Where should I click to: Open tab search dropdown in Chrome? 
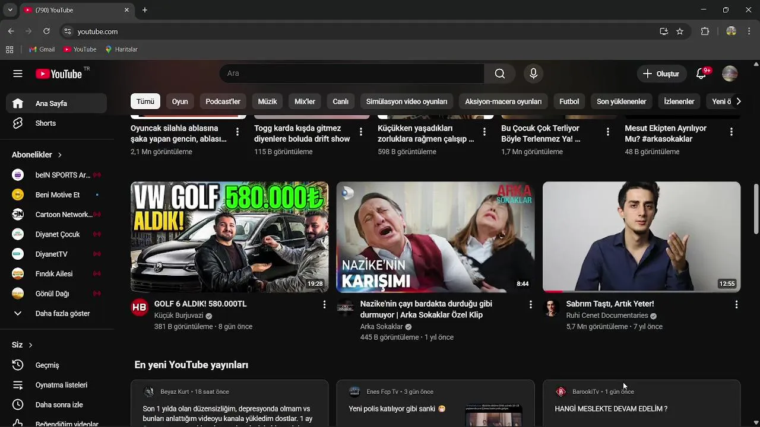coord(9,10)
